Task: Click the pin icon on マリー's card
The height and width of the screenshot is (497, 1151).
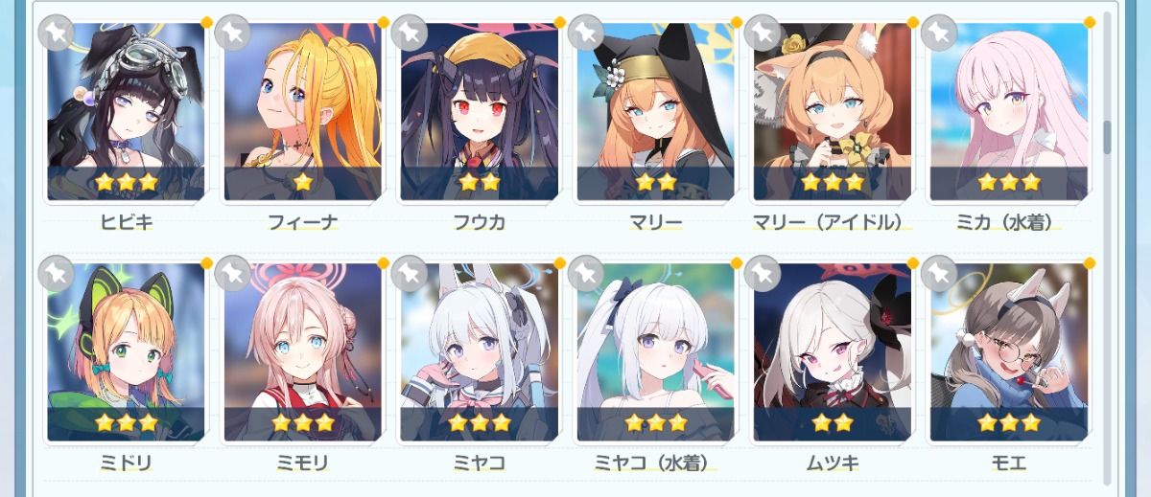Action: [x=585, y=33]
